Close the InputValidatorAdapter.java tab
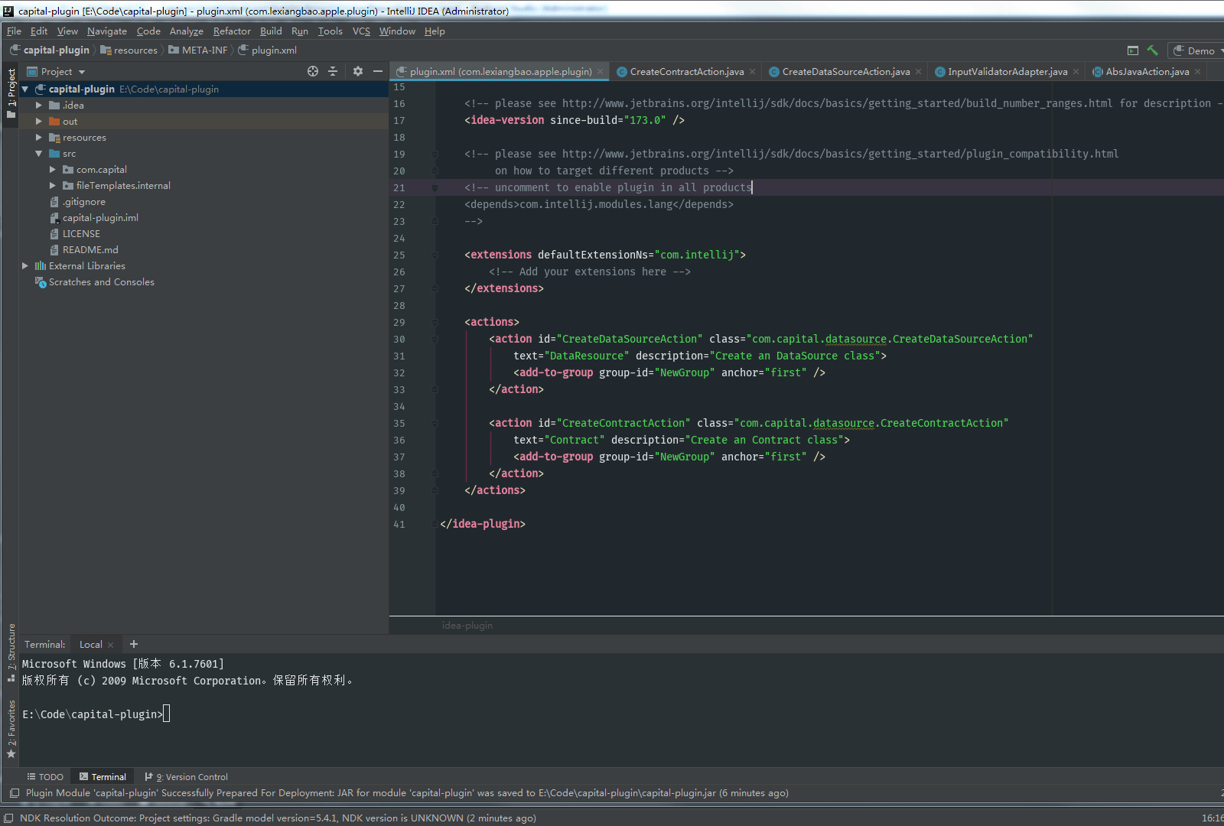This screenshot has height=826, width=1224. tap(1076, 72)
